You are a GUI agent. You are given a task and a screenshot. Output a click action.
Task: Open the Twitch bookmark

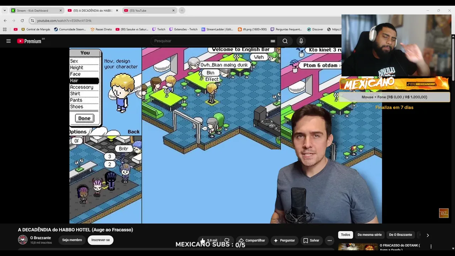159,30
